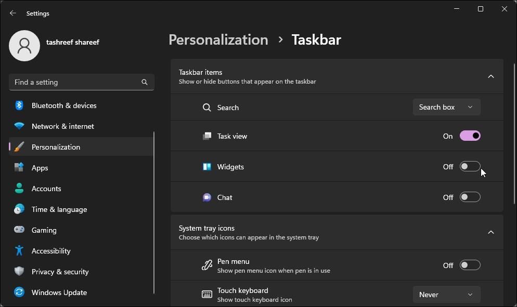
Task: Click the tashreef shareef account name
Action: [x=72, y=42]
